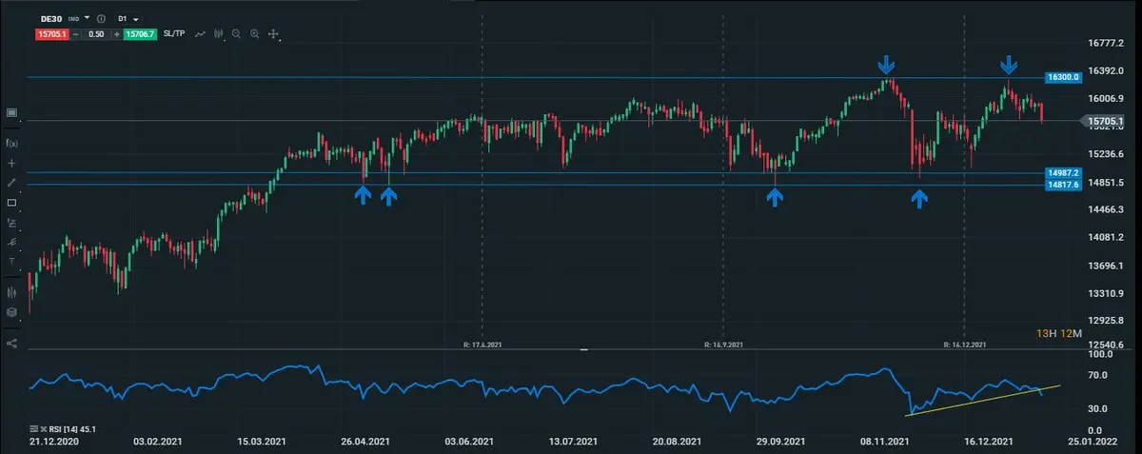Screen dimensions: 1142x454
Task: Expand the DE30 instrument dropdown
Action: 88,18
